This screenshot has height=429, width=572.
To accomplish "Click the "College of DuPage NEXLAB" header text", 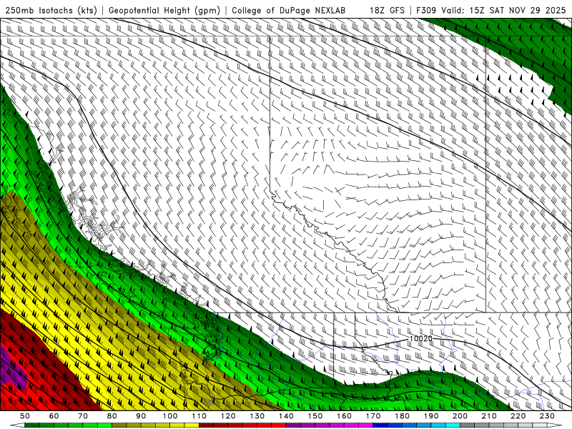I will tap(288, 10).
